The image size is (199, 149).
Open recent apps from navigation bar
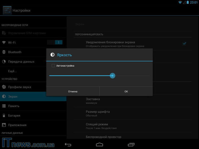pos(131,145)
